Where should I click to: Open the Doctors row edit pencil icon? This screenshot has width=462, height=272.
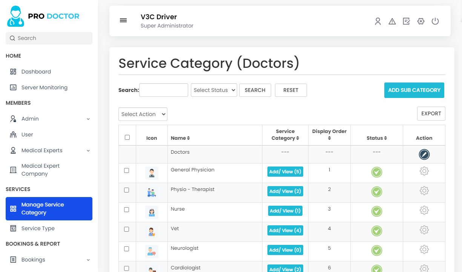pyautogui.click(x=424, y=154)
